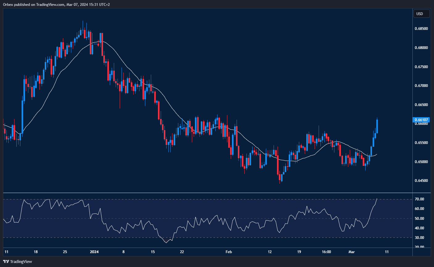Image resolution: width=434 pixels, height=267 pixels.
Task: Click the pane divider above the RSI panel
Action: (207, 193)
